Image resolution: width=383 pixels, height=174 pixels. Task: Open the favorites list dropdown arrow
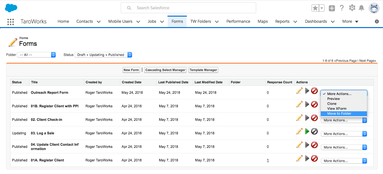[321, 8]
